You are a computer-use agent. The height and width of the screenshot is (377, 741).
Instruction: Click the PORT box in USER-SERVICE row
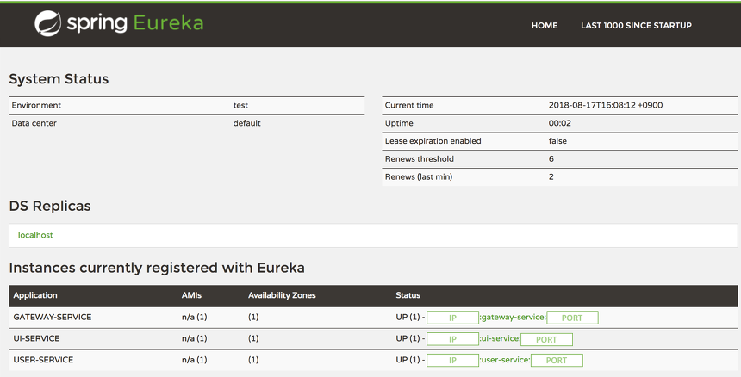point(557,360)
